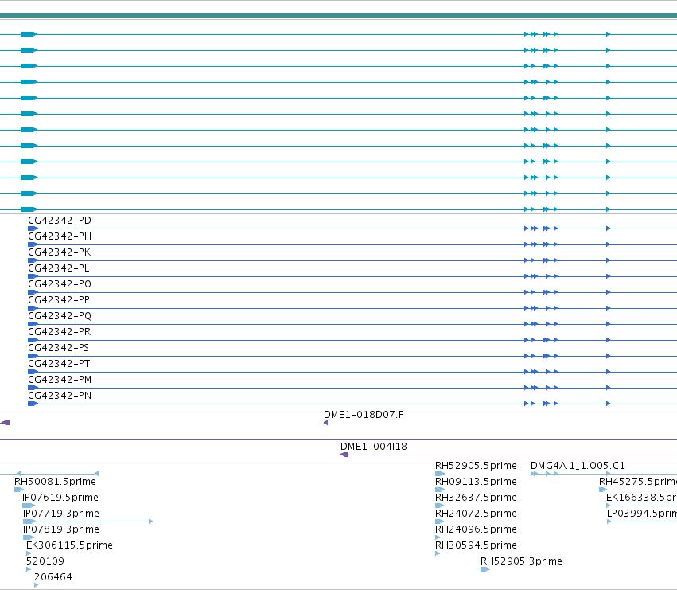Click the RH50081.5prime EST label
The width and height of the screenshot is (677, 590).
point(55,482)
